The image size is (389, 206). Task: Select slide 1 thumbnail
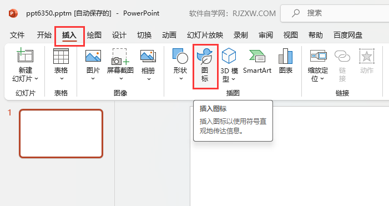point(61,133)
